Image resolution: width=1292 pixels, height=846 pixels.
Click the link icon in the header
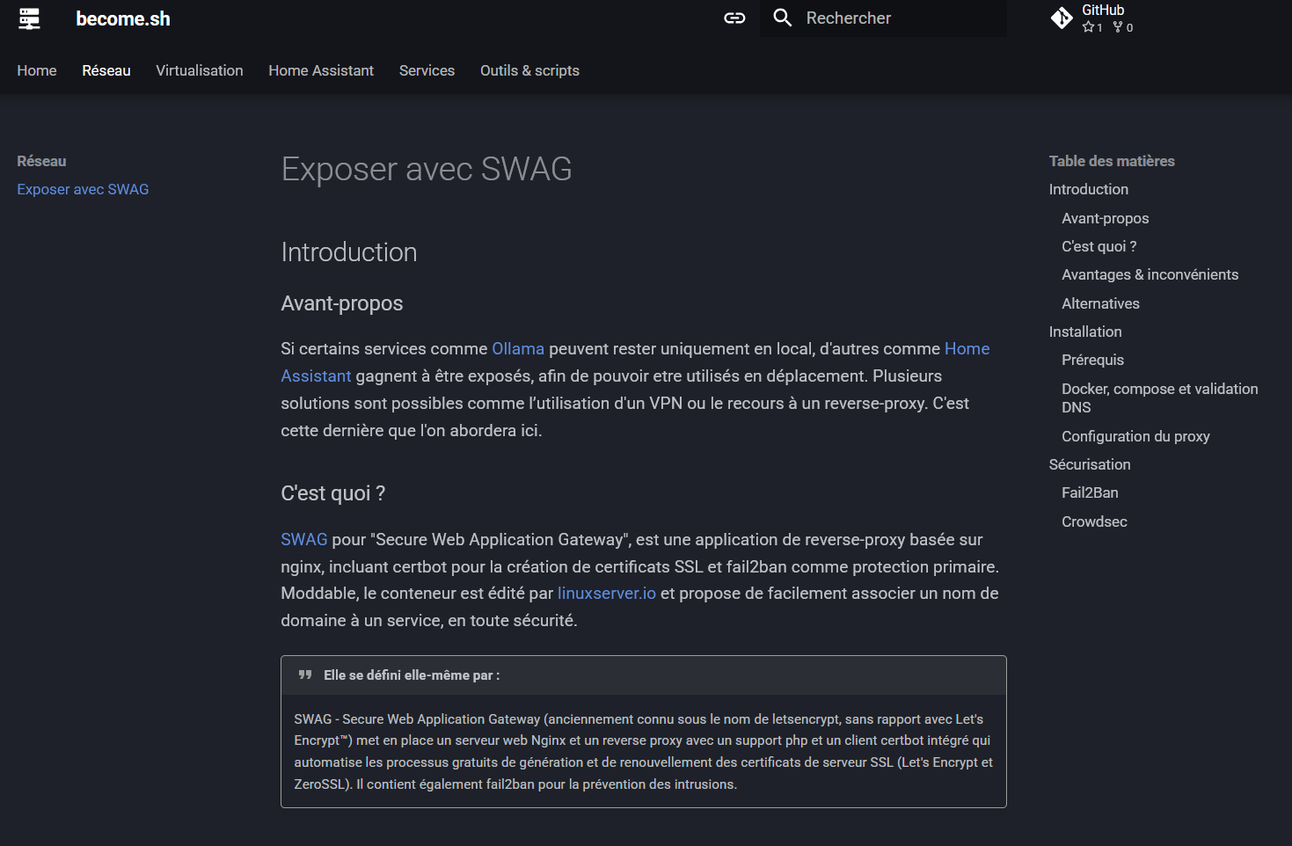(x=734, y=18)
